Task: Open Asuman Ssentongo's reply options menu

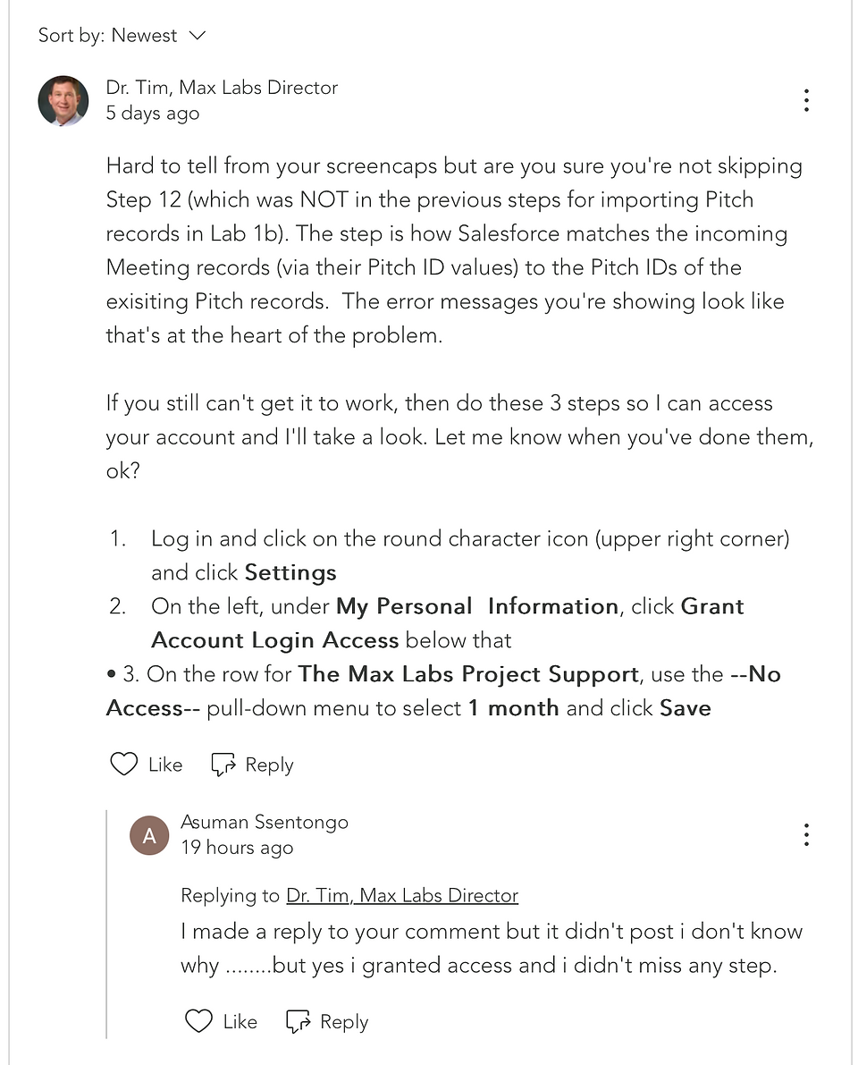Action: pyautogui.click(x=806, y=834)
